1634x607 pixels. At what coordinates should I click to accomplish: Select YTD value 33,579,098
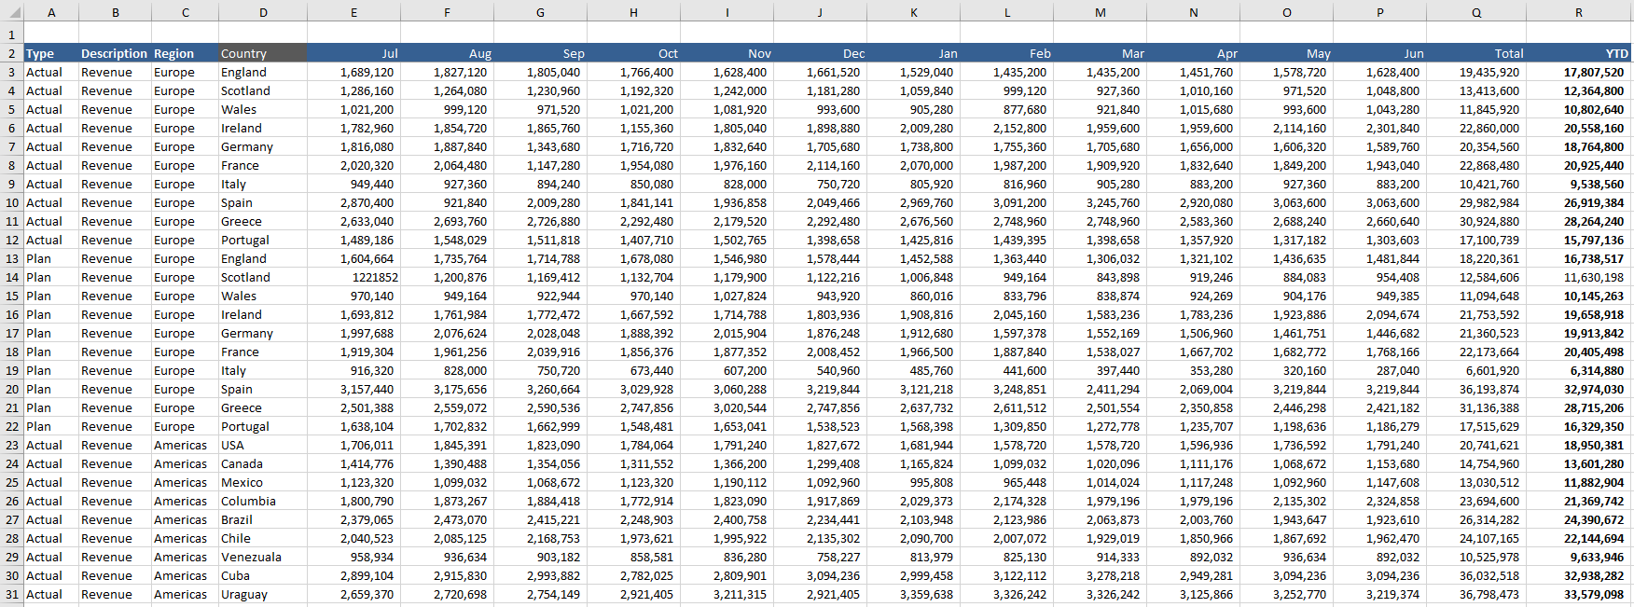[x=1579, y=594]
